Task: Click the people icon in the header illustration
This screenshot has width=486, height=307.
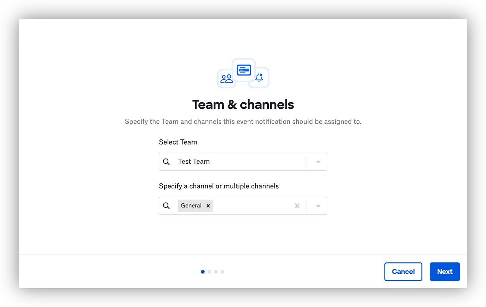Action: pos(227,78)
